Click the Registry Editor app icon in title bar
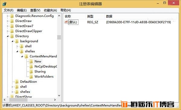181x110 pixels. coord(5,4)
